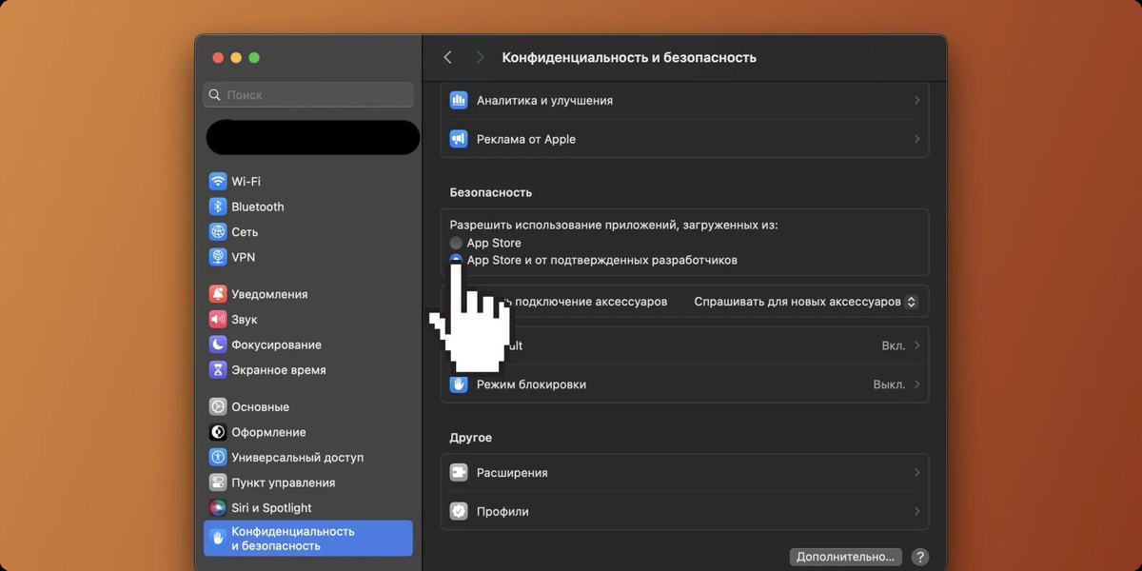
Task: Select the Фокусирование moon icon
Action: (218, 345)
